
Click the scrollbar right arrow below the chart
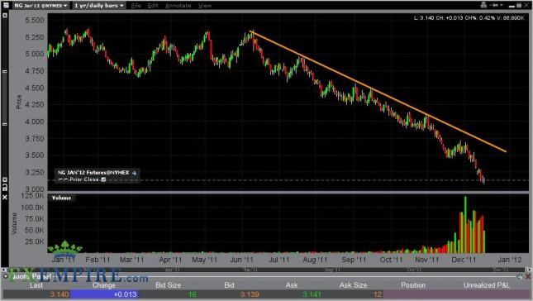528,270
